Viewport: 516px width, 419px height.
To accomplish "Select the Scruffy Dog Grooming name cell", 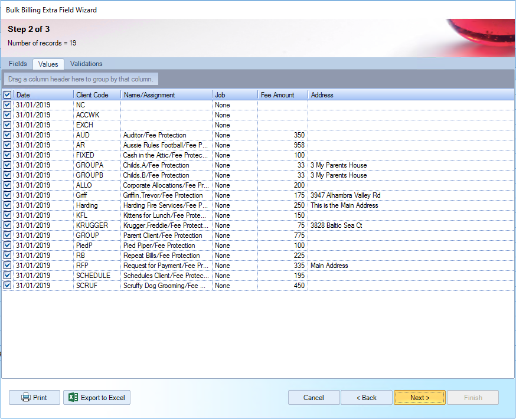I will pyautogui.click(x=166, y=286).
